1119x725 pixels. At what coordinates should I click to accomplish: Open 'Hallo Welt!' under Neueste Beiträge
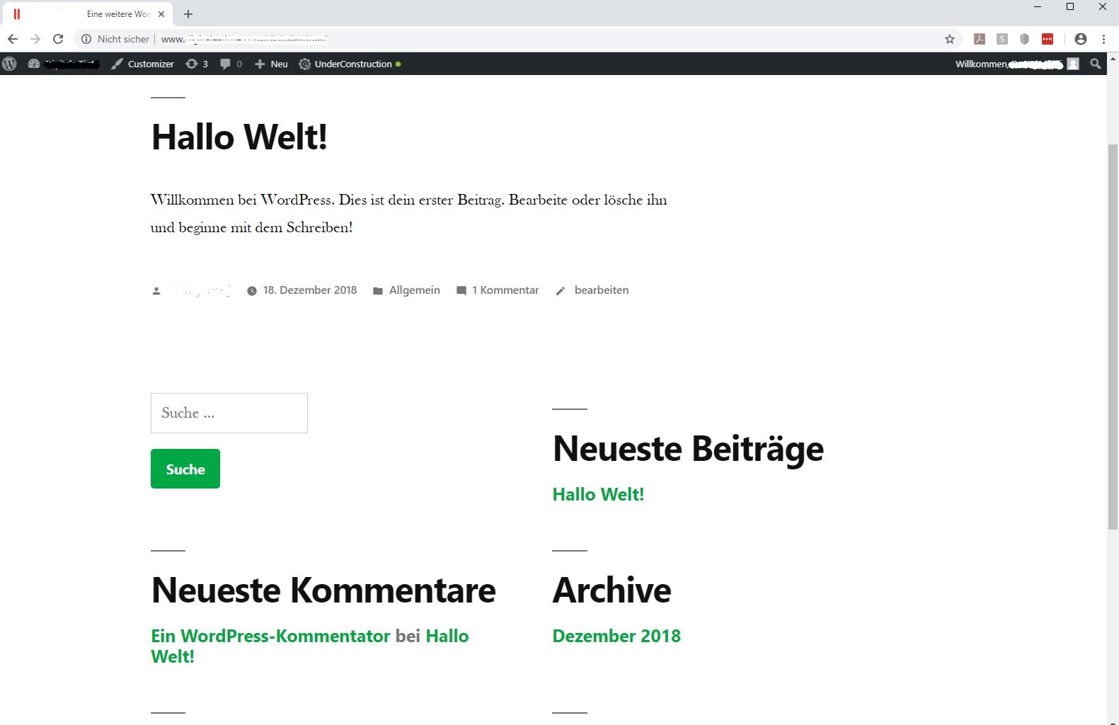(598, 494)
